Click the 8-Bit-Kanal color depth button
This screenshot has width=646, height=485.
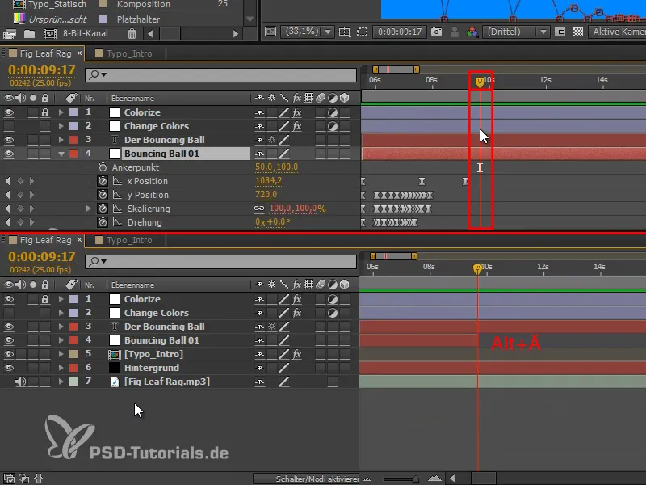coord(86,33)
